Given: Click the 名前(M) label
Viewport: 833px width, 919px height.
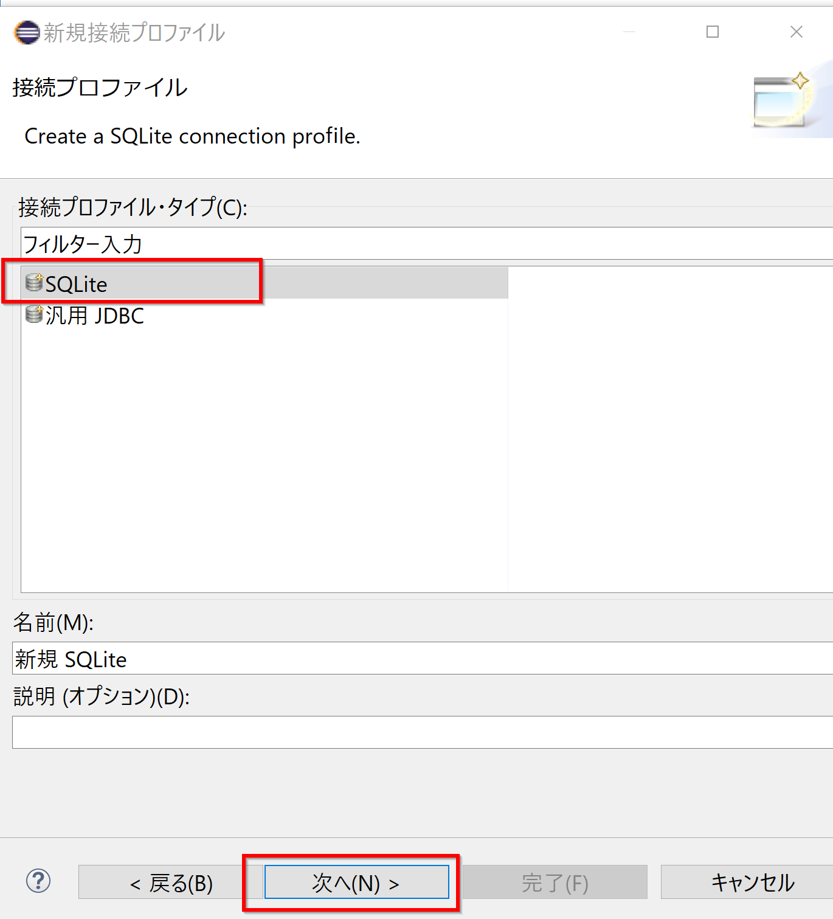Looking at the screenshot, I should (54, 622).
